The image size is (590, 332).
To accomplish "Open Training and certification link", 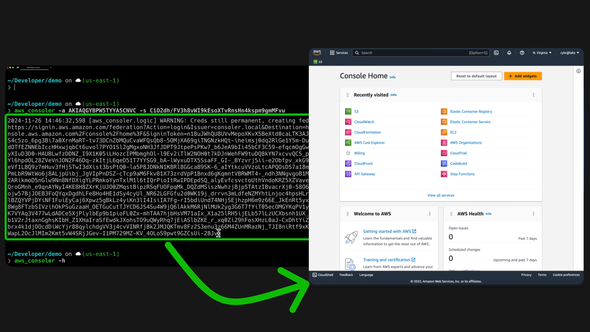I will coord(389,260).
